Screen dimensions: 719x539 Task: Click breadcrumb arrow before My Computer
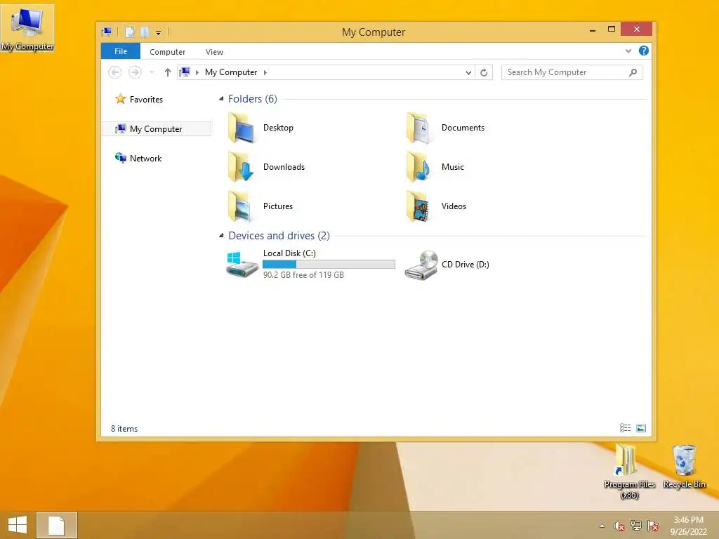197,72
